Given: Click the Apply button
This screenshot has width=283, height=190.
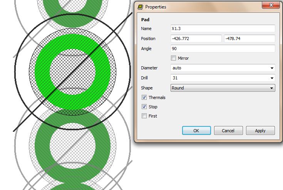Looking at the screenshot, I should 260,130.
